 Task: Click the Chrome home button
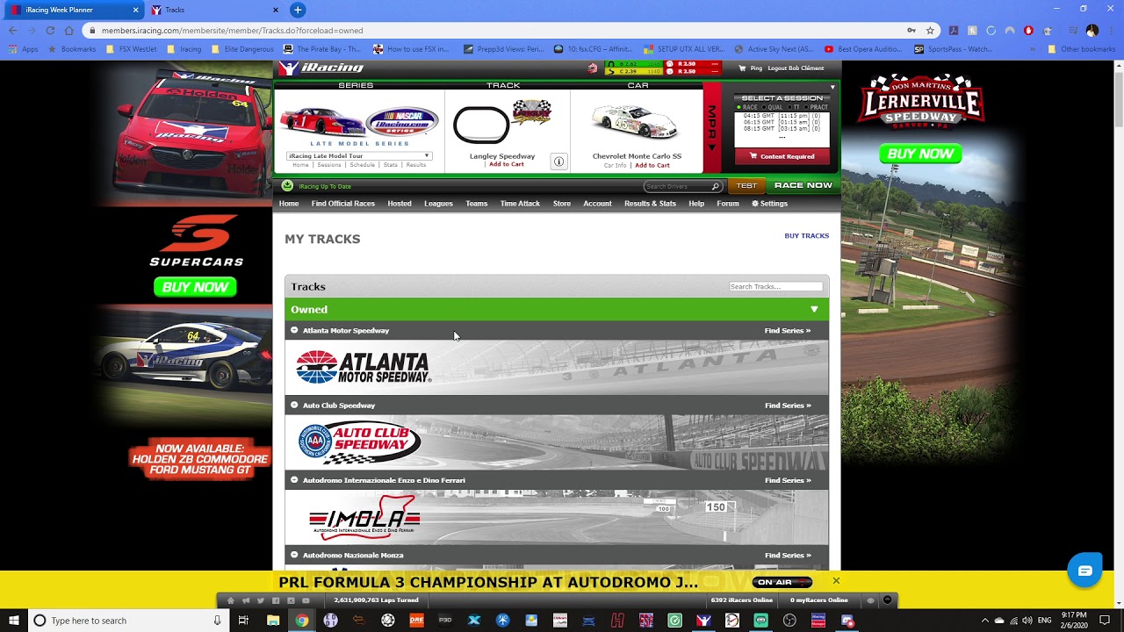click(69, 31)
